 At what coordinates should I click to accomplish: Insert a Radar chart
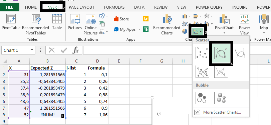207,16
